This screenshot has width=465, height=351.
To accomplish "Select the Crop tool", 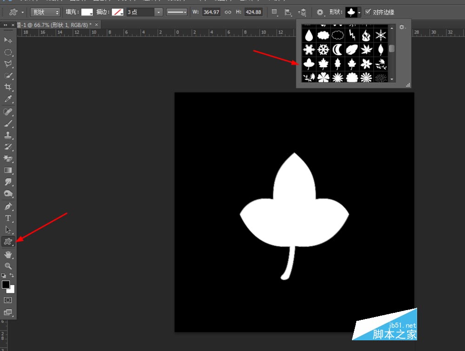I will (8, 87).
